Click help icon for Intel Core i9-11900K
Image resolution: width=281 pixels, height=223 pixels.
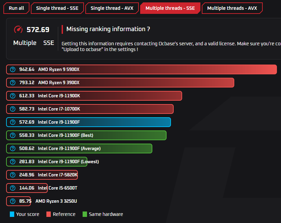coord(13,96)
